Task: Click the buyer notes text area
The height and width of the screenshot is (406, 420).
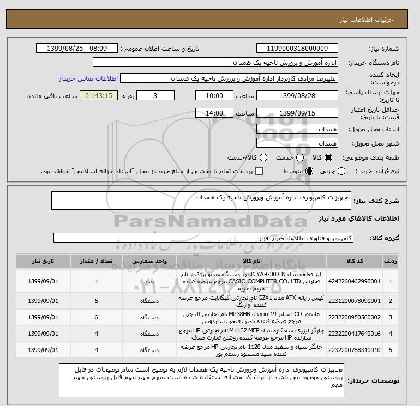Action: pyautogui.click(x=201, y=380)
